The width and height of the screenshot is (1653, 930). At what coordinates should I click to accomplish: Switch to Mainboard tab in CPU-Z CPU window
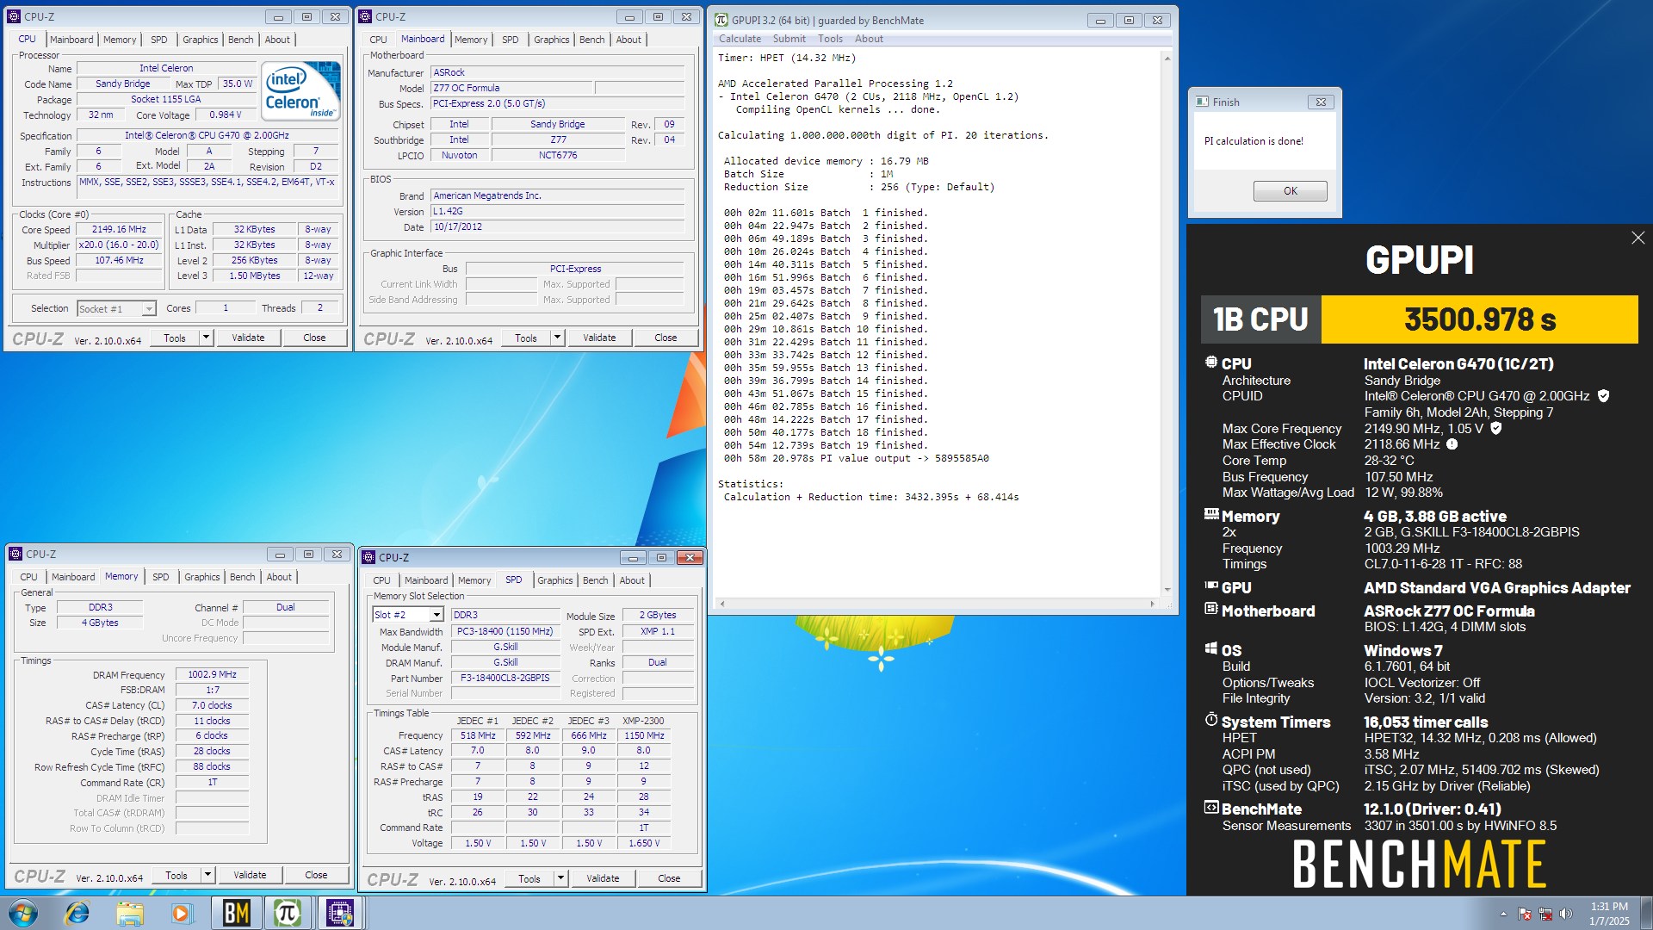[71, 40]
